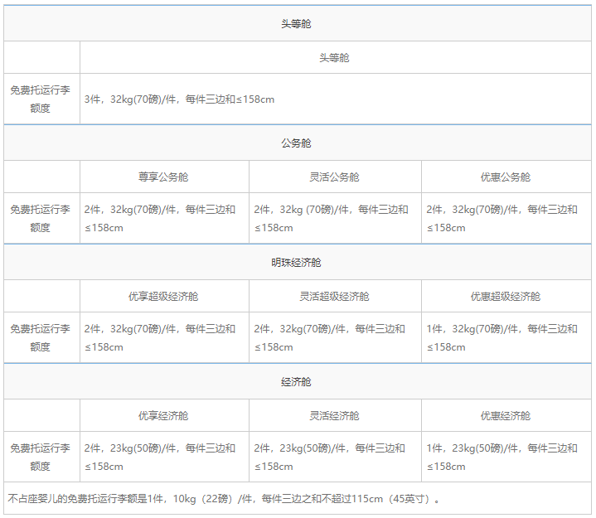
Task: Click the 头等舱 section title row
Action: 296,24
